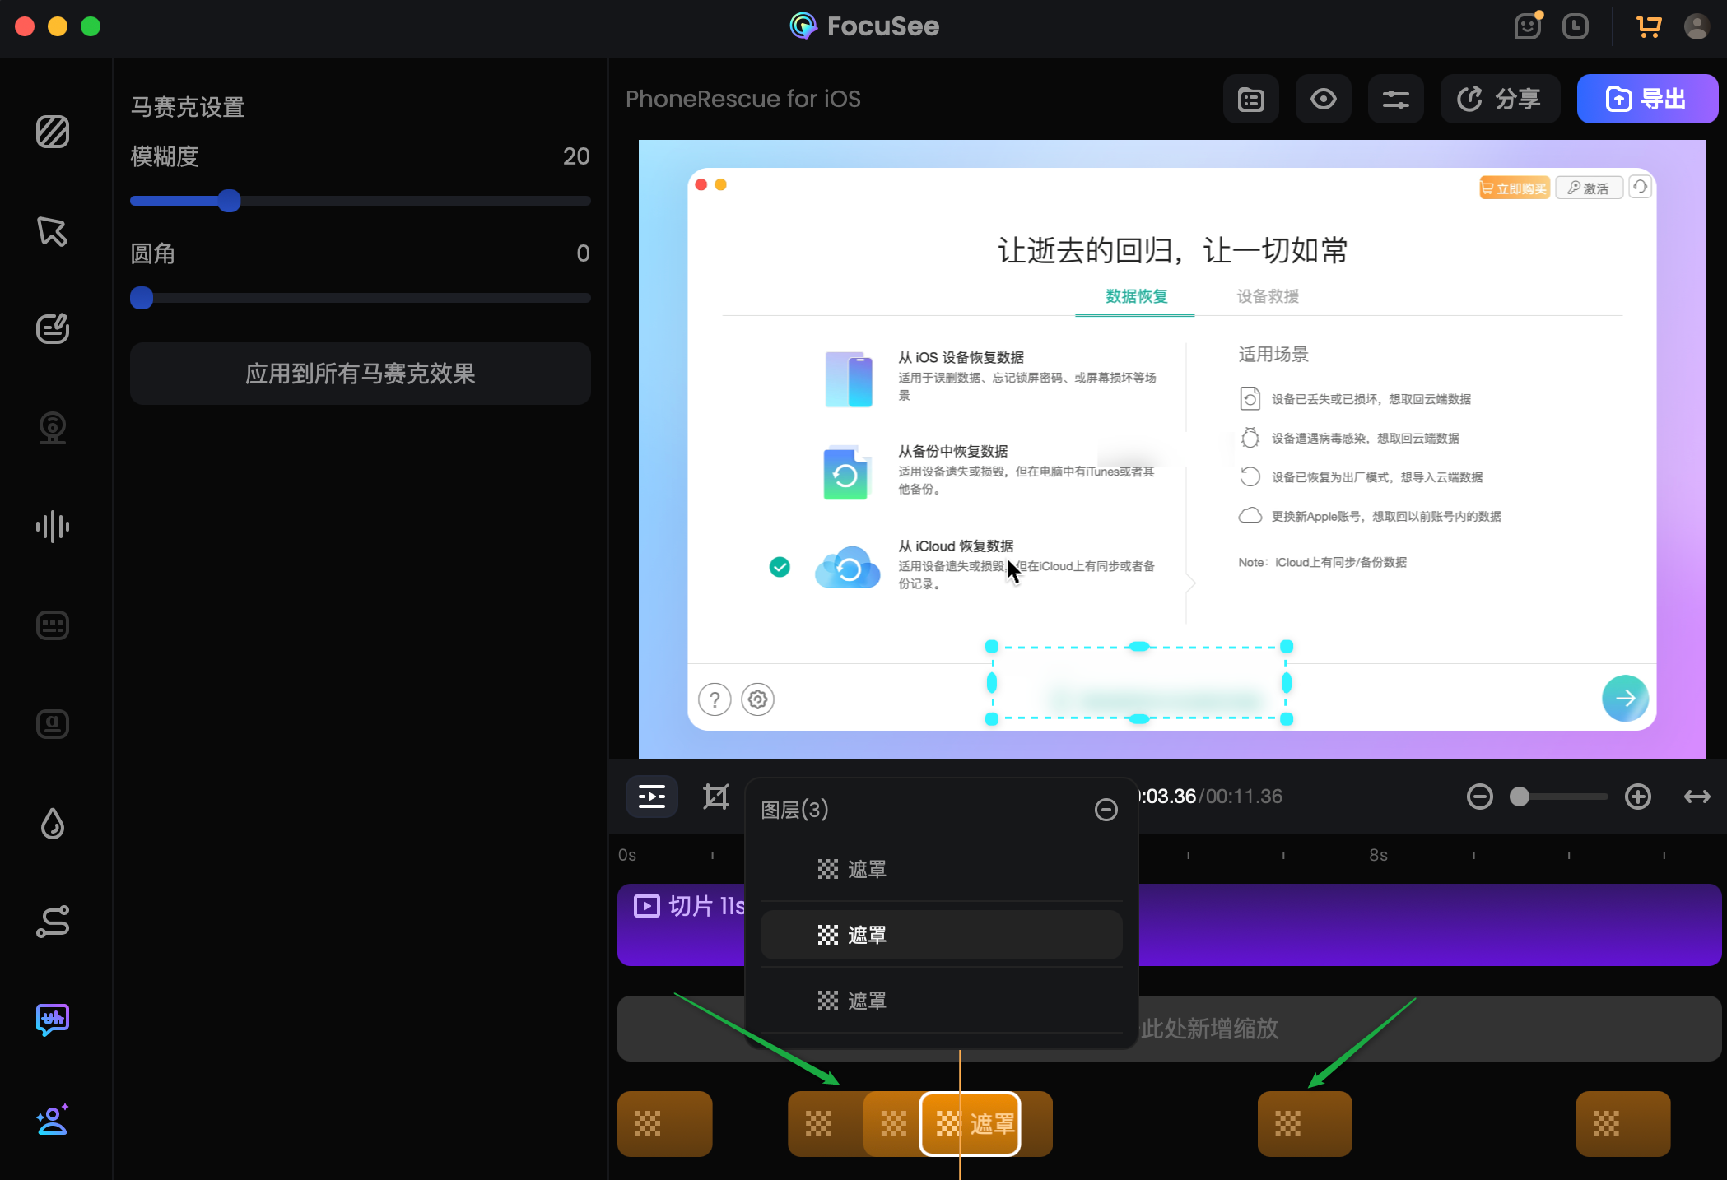This screenshot has width=1727, height=1180.
Task: Open the user account avatar
Action: coord(1697,26)
